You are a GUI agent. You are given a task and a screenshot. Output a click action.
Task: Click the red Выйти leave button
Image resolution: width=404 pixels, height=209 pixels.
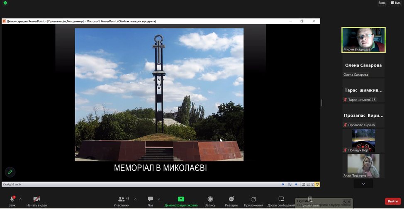pyautogui.click(x=392, y=201)
